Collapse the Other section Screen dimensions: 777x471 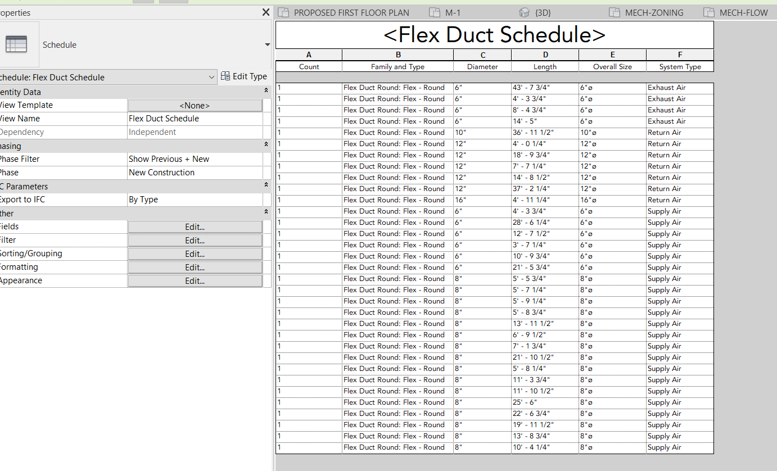266,212
